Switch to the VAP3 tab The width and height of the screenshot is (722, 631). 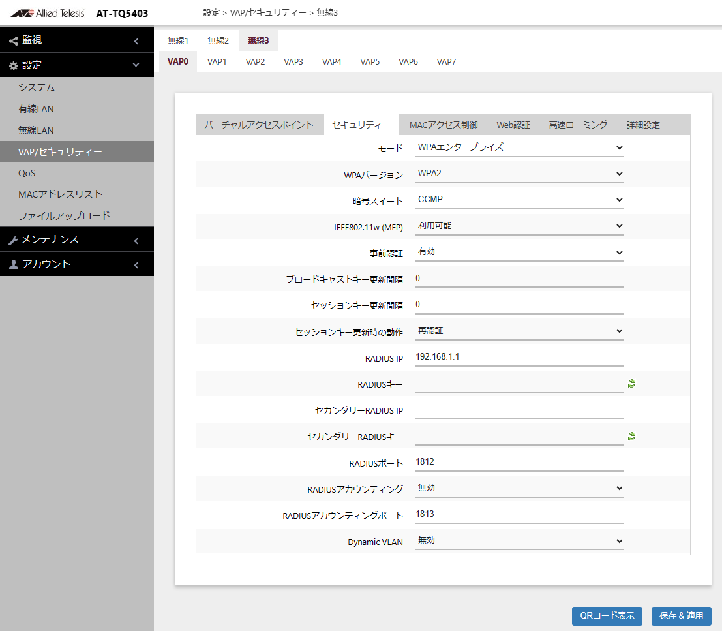coord(293,62)
